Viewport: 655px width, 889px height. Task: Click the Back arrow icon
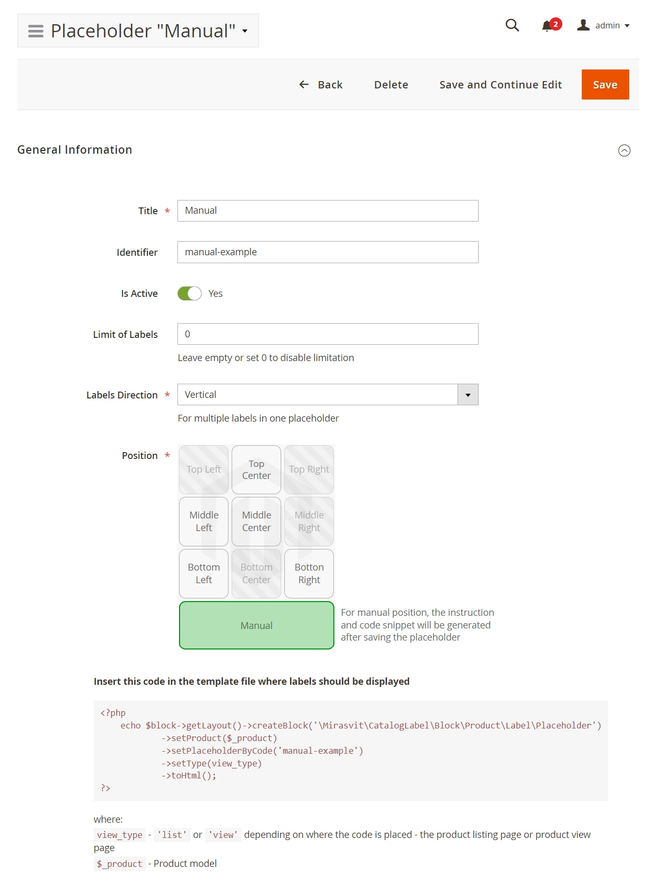(x=304, y=85)
